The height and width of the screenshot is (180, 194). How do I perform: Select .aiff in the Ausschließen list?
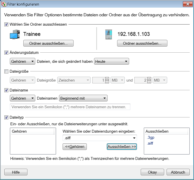(150, 143)
